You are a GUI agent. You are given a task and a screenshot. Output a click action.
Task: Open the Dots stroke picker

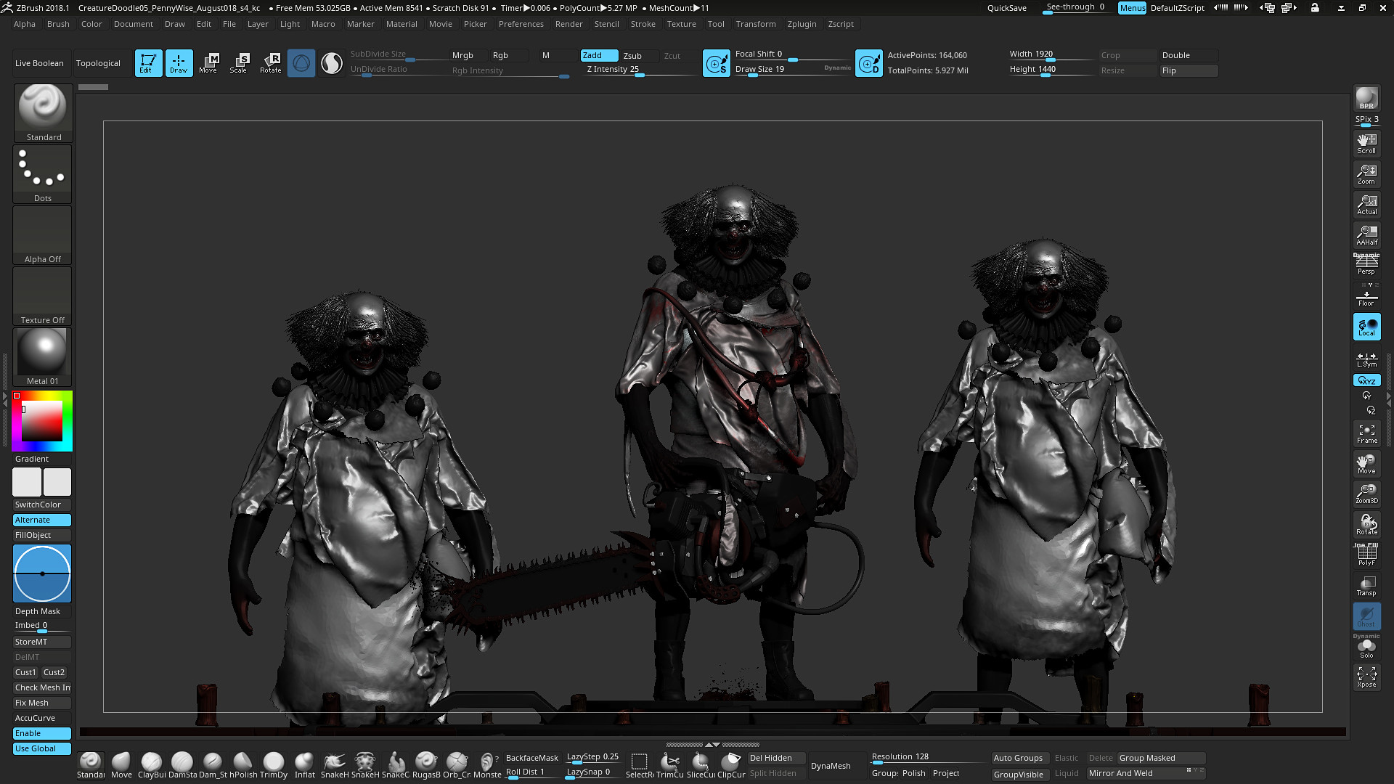(x=43, y=174)
